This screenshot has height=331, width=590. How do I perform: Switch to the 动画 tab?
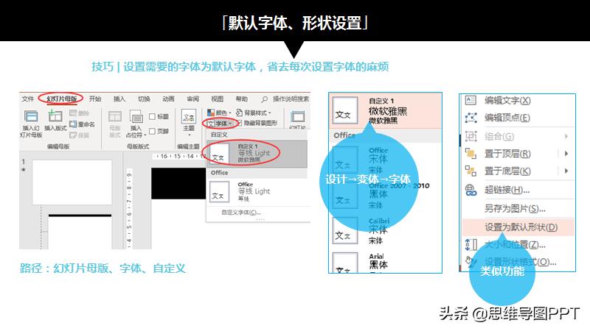(169, 99)
